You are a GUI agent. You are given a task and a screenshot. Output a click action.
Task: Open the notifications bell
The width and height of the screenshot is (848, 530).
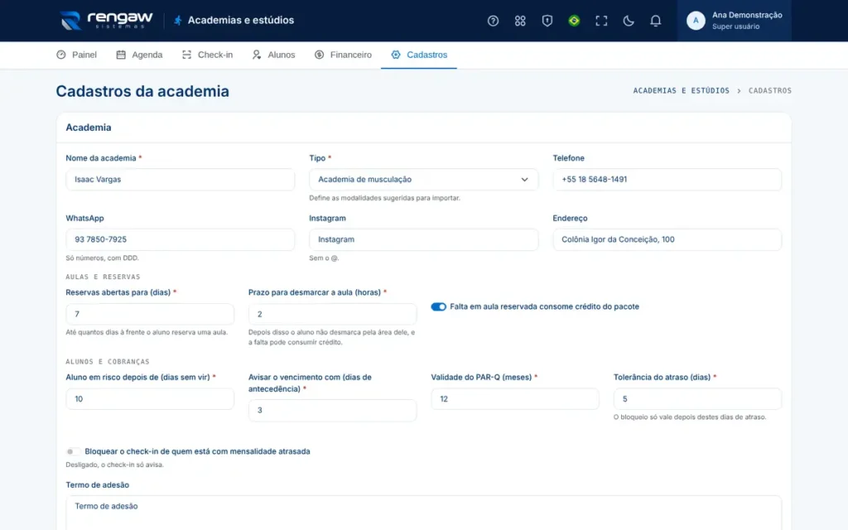655,21
